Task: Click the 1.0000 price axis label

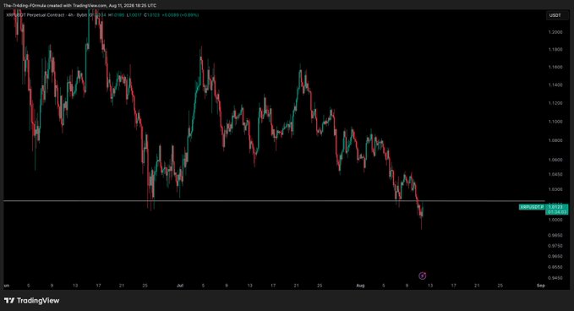Action: click(555, 220)
